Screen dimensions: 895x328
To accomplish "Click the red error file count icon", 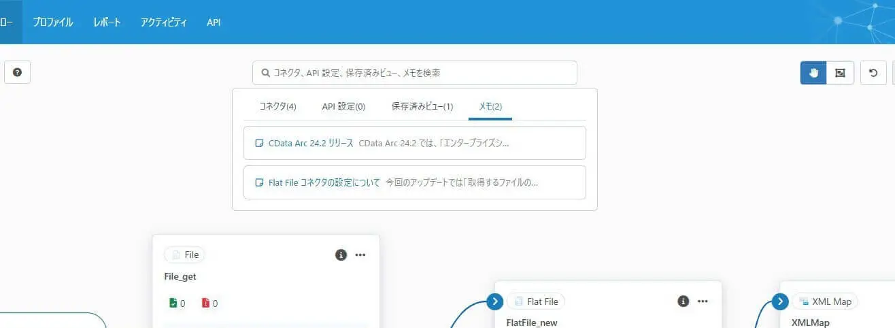I will (205, 303).
